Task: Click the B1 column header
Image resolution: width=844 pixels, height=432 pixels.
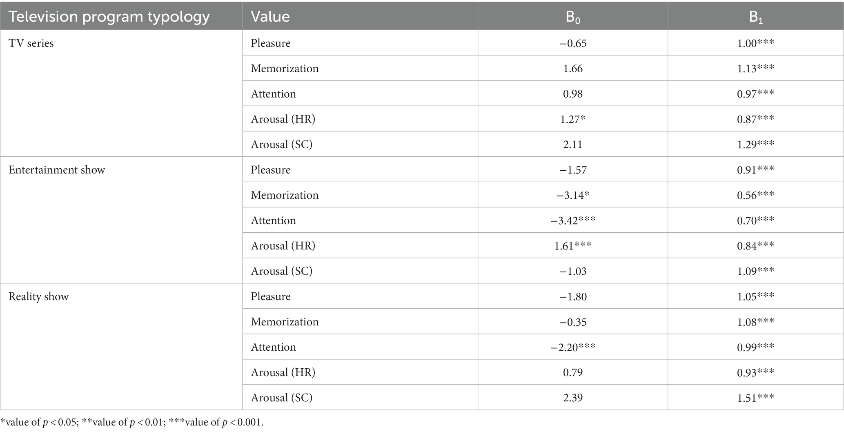Action: click(755, 17)
